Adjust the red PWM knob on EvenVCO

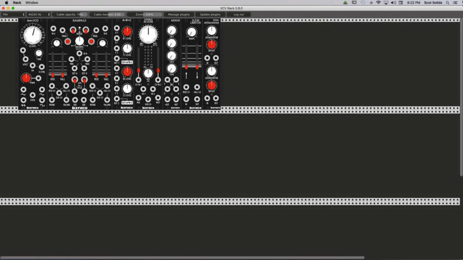(26, 78)
